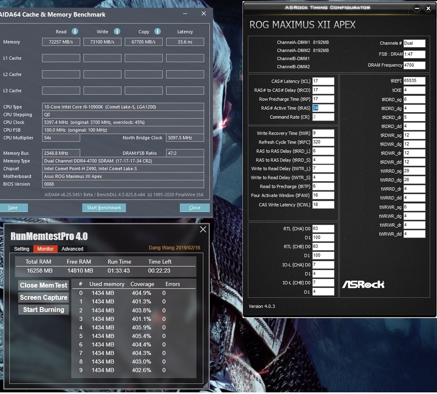Click the CPU Clock value 5397.4 MHz
Image resolution: width=437 pixels, height=394 pixels.
(123, 123)
